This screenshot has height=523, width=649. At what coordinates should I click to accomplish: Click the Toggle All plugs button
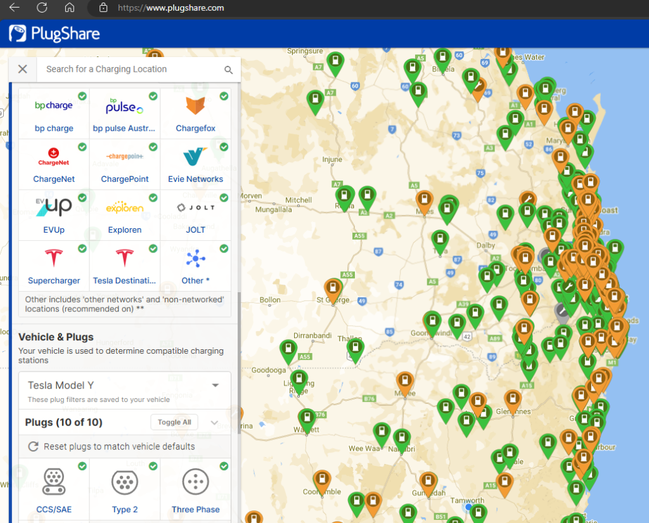point(174,422)
